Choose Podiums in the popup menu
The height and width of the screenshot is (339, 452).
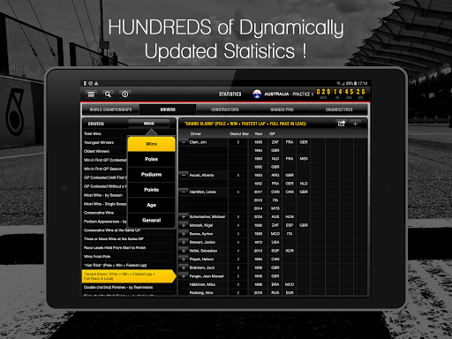coord(151,175)
